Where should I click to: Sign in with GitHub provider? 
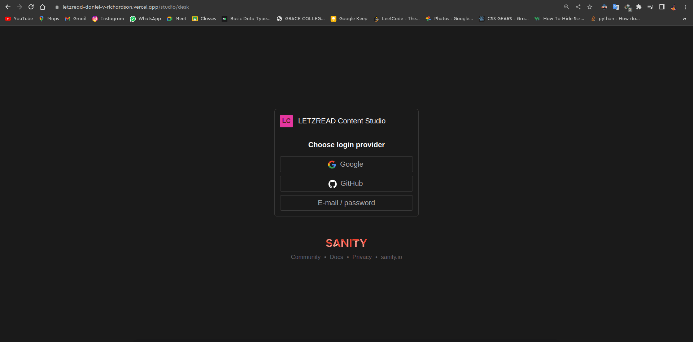346,184
